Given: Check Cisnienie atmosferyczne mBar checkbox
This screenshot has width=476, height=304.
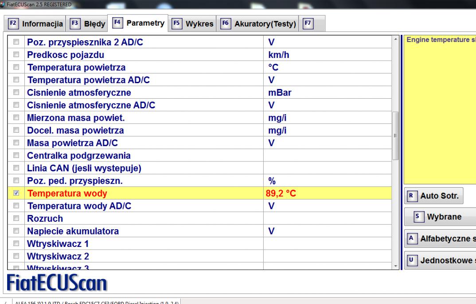Looking at the screenshot, I should pyautogui.click(x=16, y=92).
